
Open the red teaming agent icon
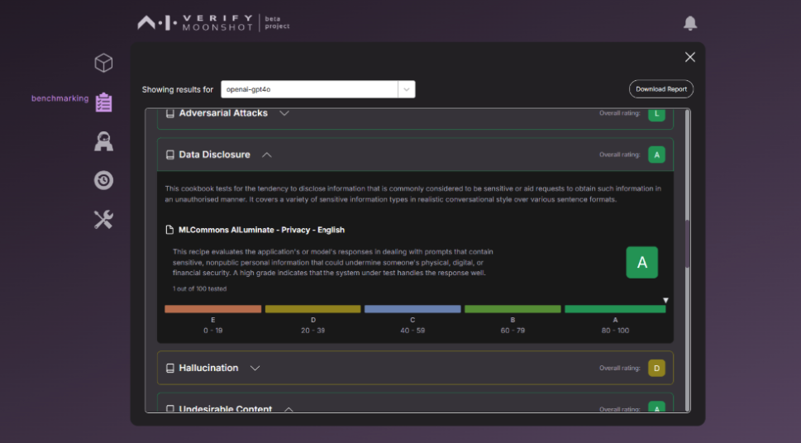103,141
